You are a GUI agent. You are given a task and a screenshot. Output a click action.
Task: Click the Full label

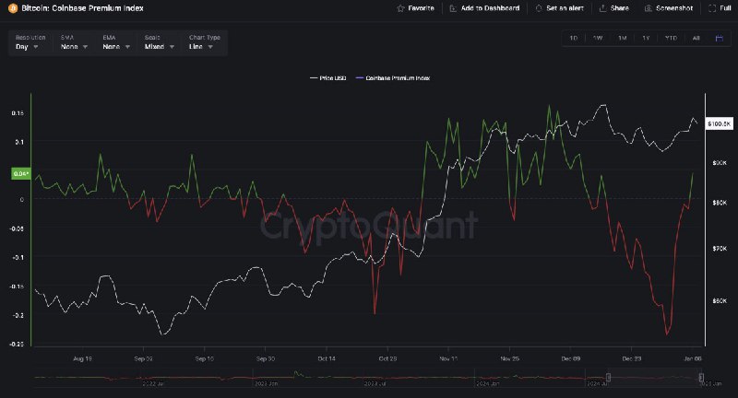pos(725,8)
